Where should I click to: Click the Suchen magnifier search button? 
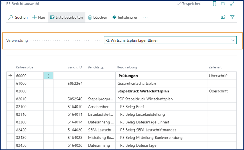pyautogui.click(x=18, y=17)
